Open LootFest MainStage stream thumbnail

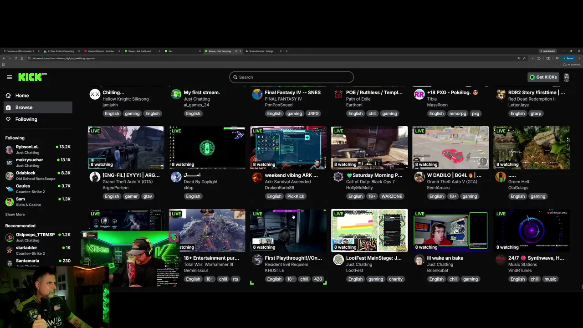coord(369,231)
